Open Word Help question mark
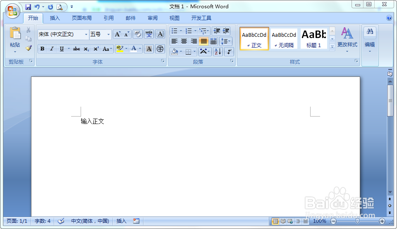The width and height of the screenshot is (397, 229). pyautogui.click(x=389, y=18)
